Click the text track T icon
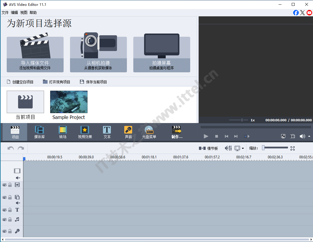 tap(17, 210)
